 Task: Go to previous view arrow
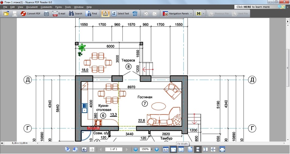84,149
